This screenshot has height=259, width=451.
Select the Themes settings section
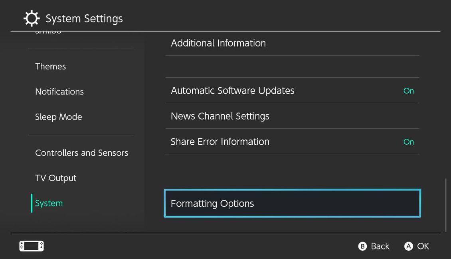50,67
